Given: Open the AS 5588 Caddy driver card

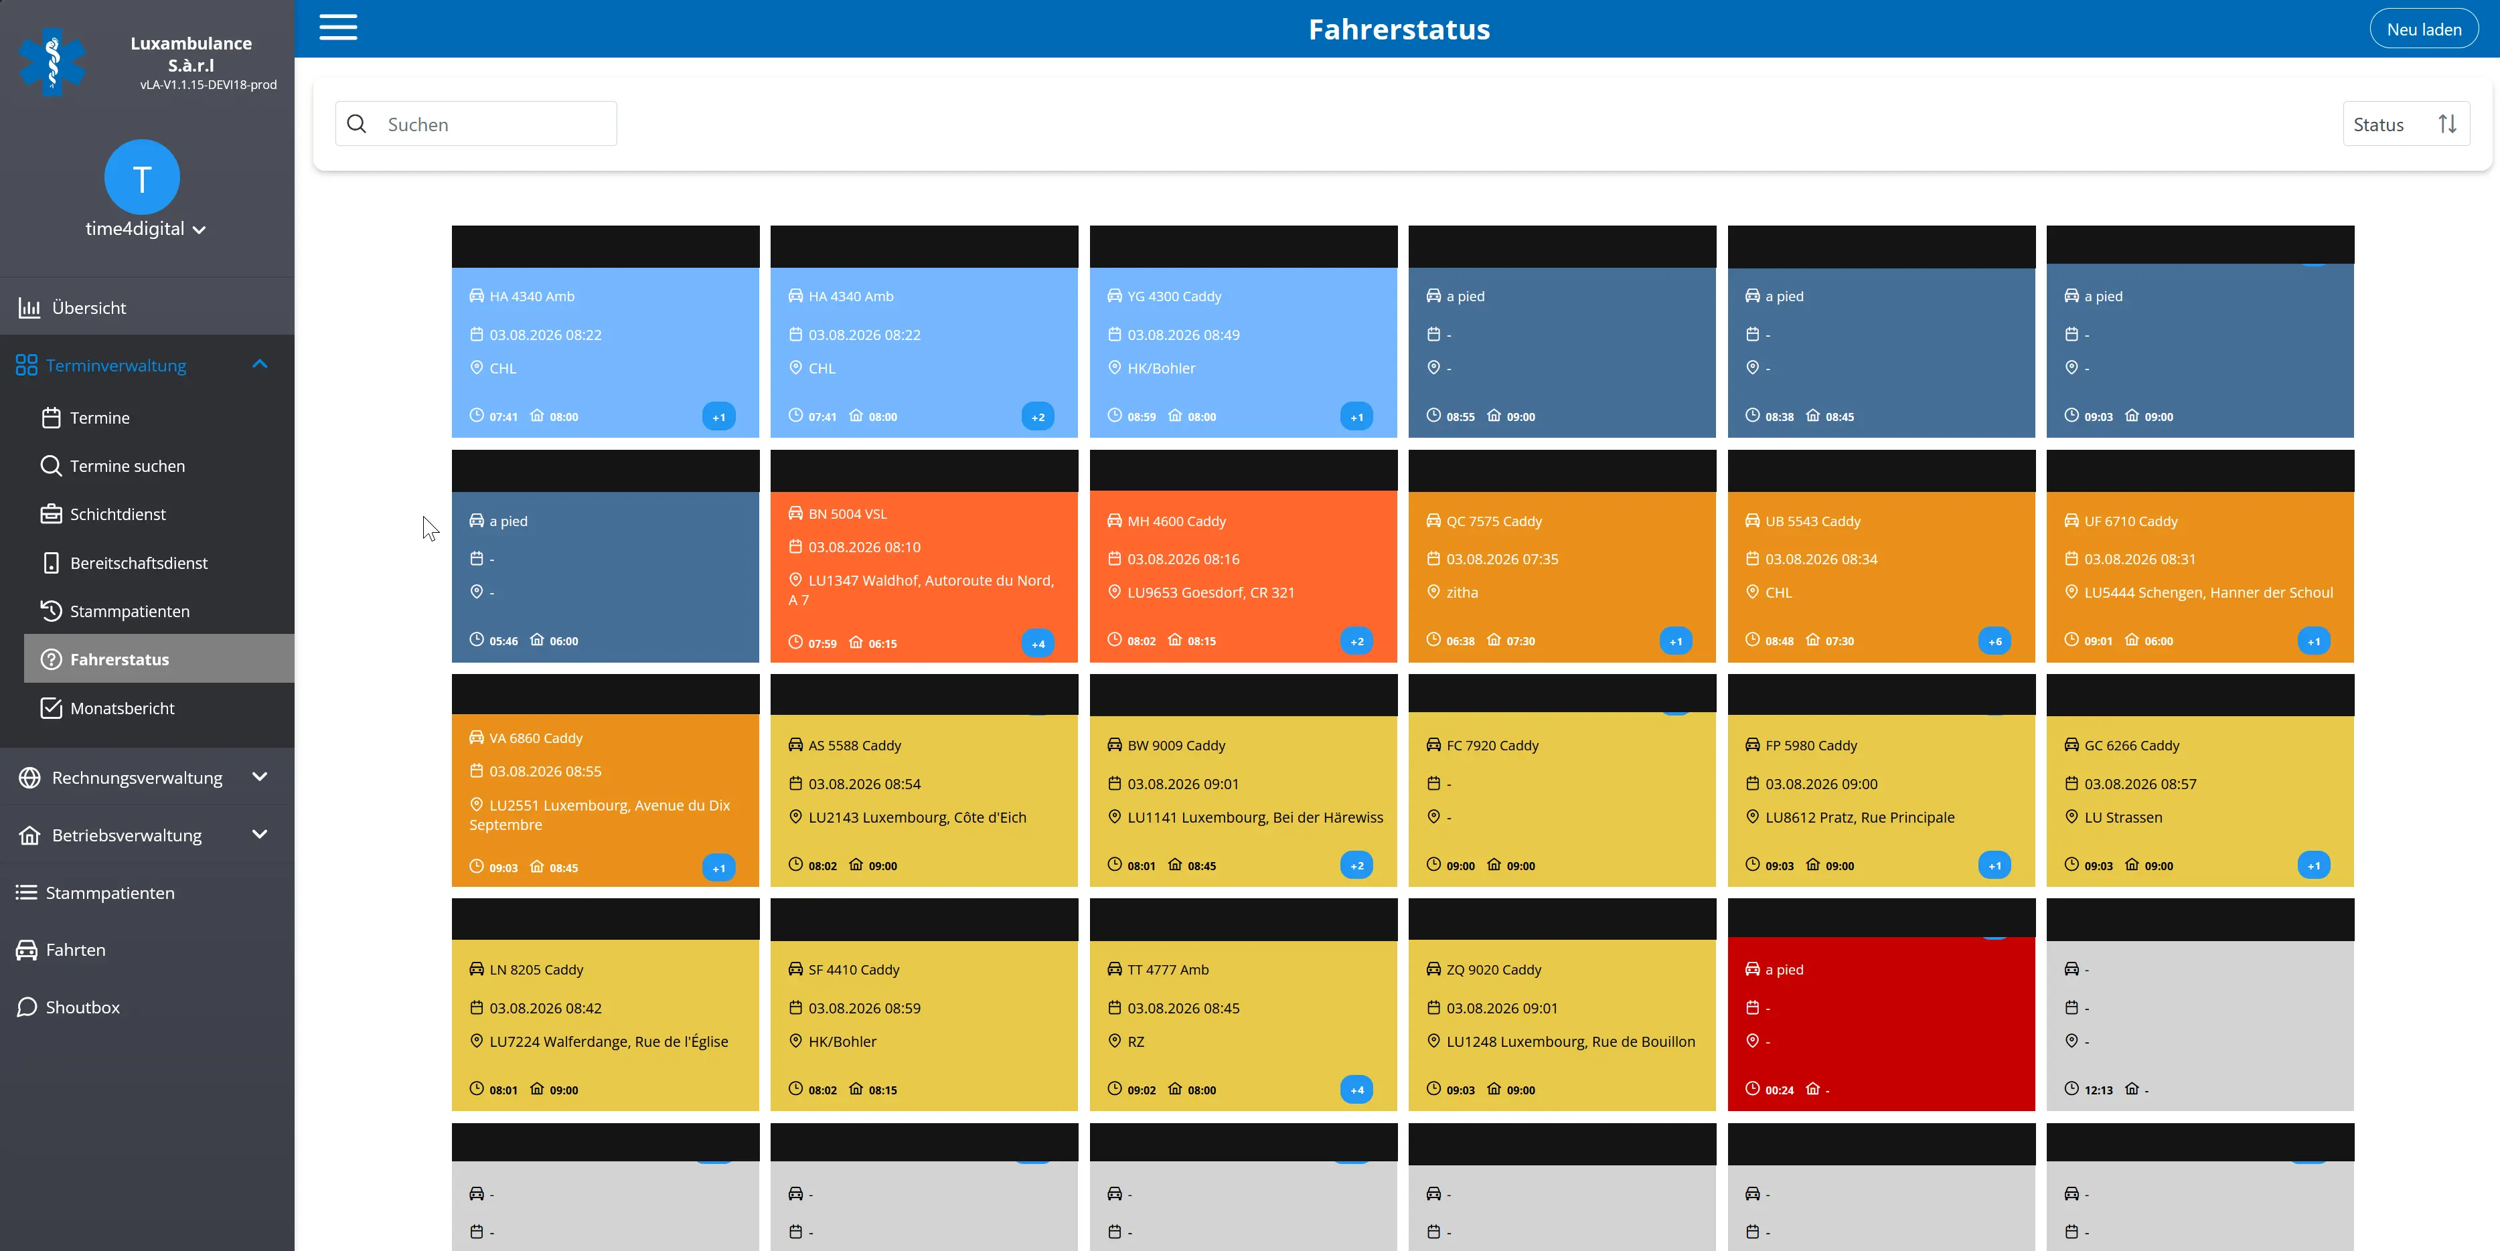Looking at the screenshot, I should [x=924, y=780].
